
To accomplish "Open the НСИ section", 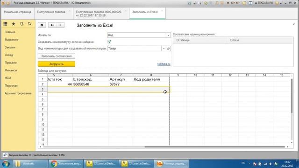I will [x=8, y=78].
